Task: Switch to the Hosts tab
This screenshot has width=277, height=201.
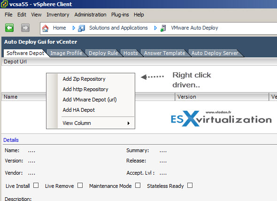Action: click(131, 53)
